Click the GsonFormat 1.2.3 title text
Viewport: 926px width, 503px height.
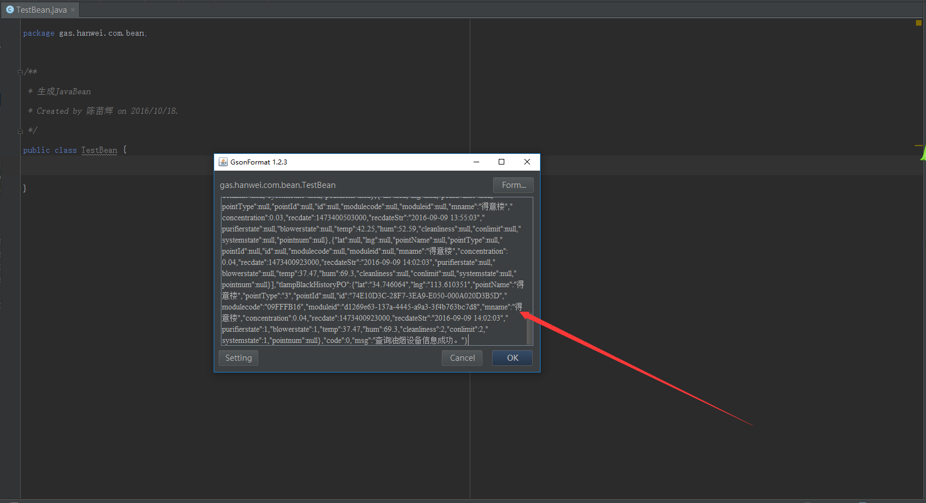tap(259, 162)
